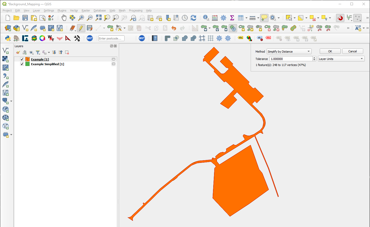Screen dimensions: 370x227
Task: Uncheck visibility of the Example layer
Action: 22,59
